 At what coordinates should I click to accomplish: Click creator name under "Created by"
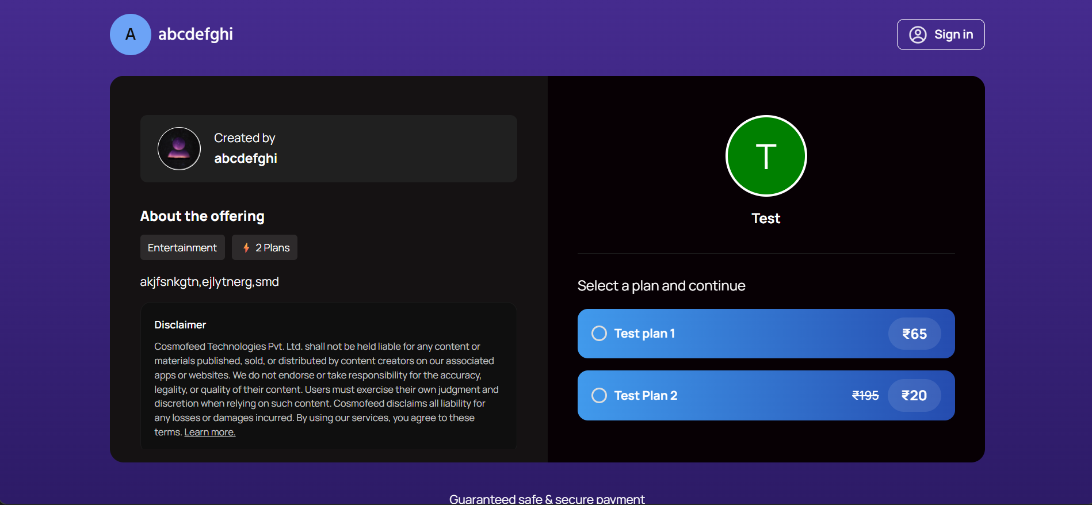click(x=246, y=159)
